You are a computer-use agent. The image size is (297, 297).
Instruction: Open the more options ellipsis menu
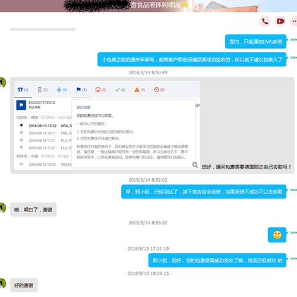294,21
